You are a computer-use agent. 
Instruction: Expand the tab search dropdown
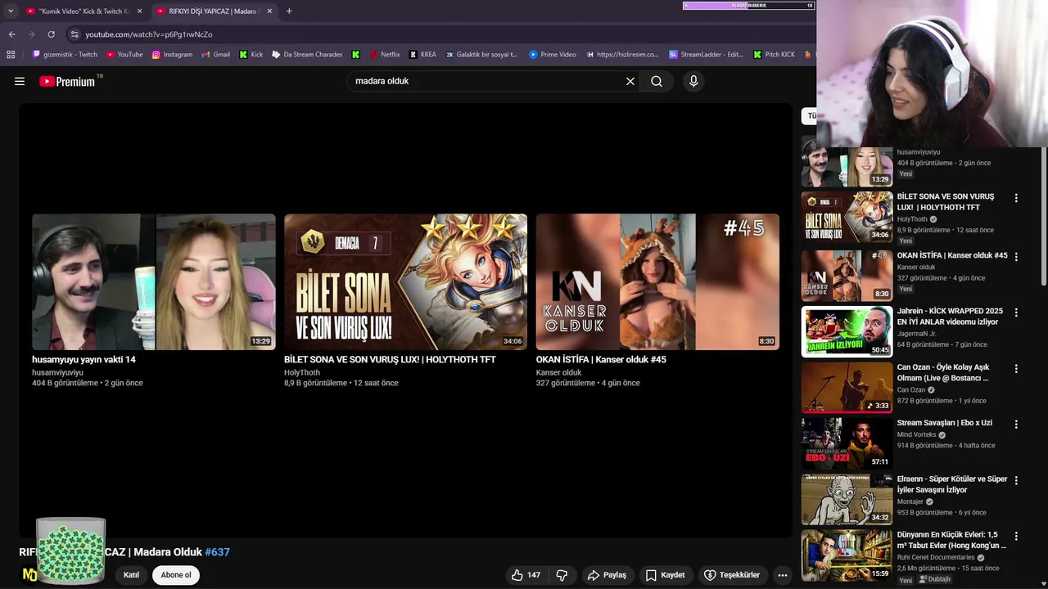(10, 11)
